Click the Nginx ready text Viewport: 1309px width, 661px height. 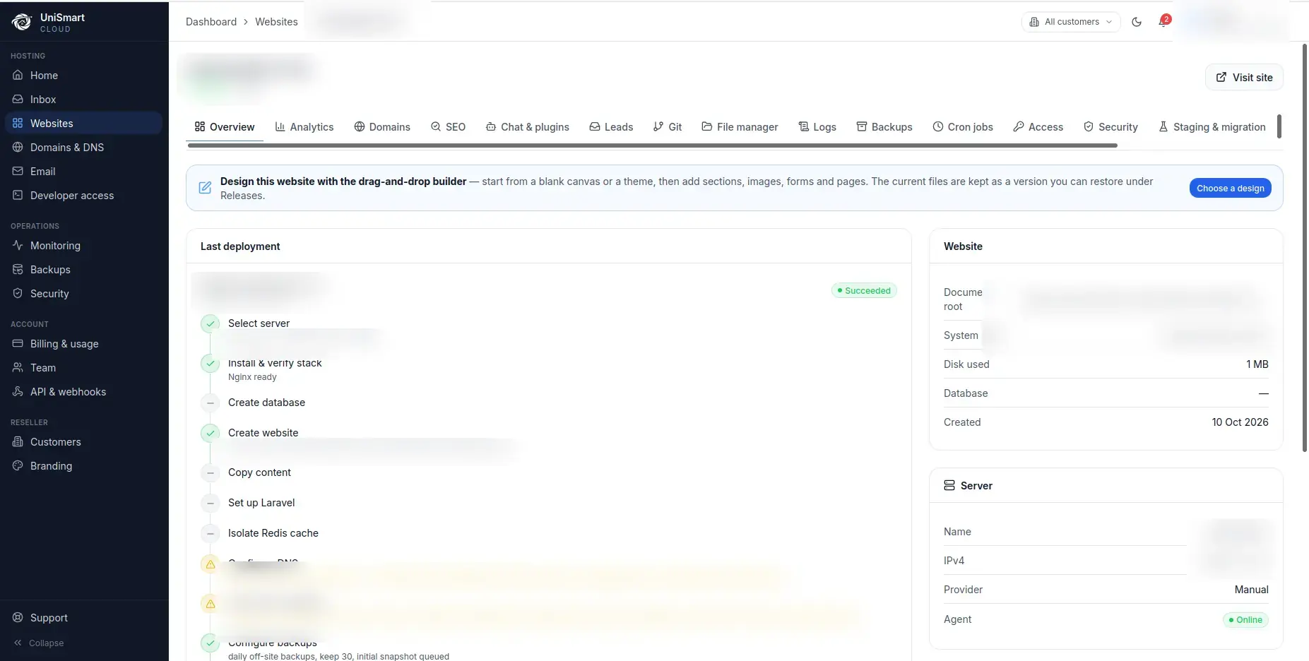click(x=252, y=377)
